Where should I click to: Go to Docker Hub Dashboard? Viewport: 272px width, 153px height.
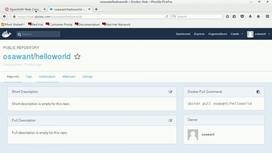point(183,34)
